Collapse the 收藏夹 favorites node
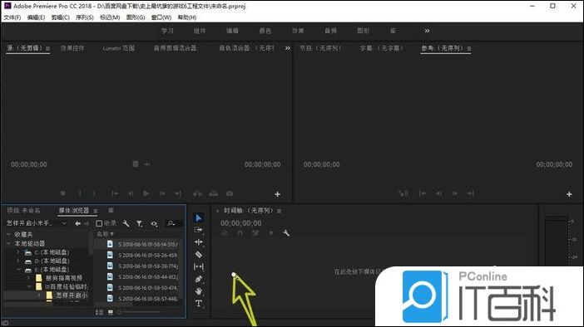Image resolution: width=584 pixels, height=327 pixels. coord(8,234)
